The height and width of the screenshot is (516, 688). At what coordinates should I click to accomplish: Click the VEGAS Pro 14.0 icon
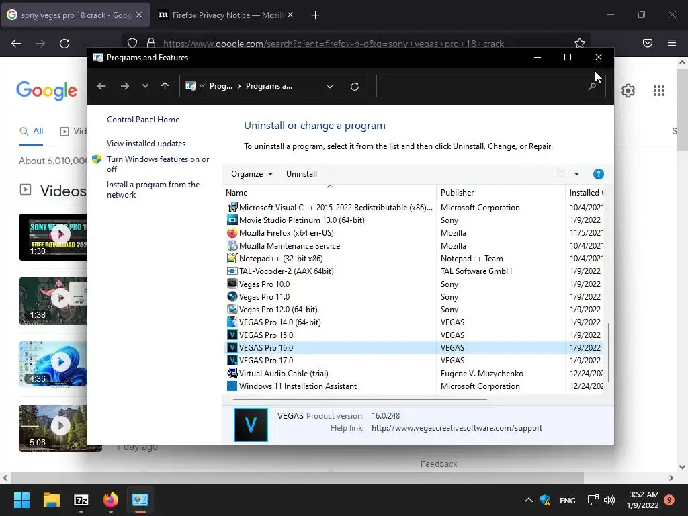tap(232, 322)
